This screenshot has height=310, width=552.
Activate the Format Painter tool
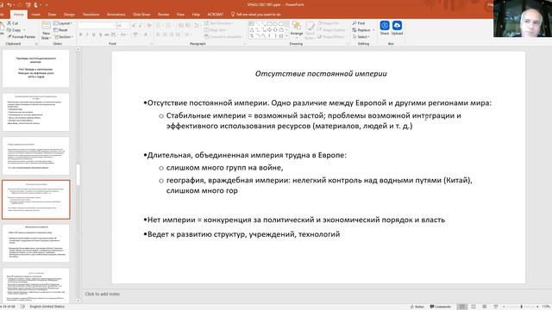(x=21, y=36)
